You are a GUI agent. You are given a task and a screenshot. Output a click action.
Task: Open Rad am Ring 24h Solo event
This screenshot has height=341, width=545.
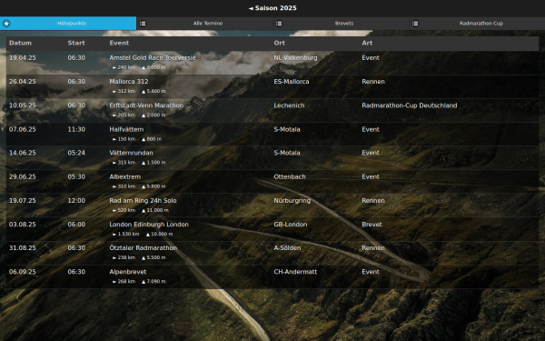coord(143,200)
